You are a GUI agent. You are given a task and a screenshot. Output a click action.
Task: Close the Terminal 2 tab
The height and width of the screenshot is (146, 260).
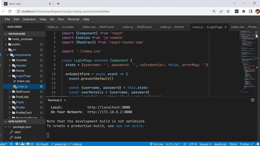[65, 100]
